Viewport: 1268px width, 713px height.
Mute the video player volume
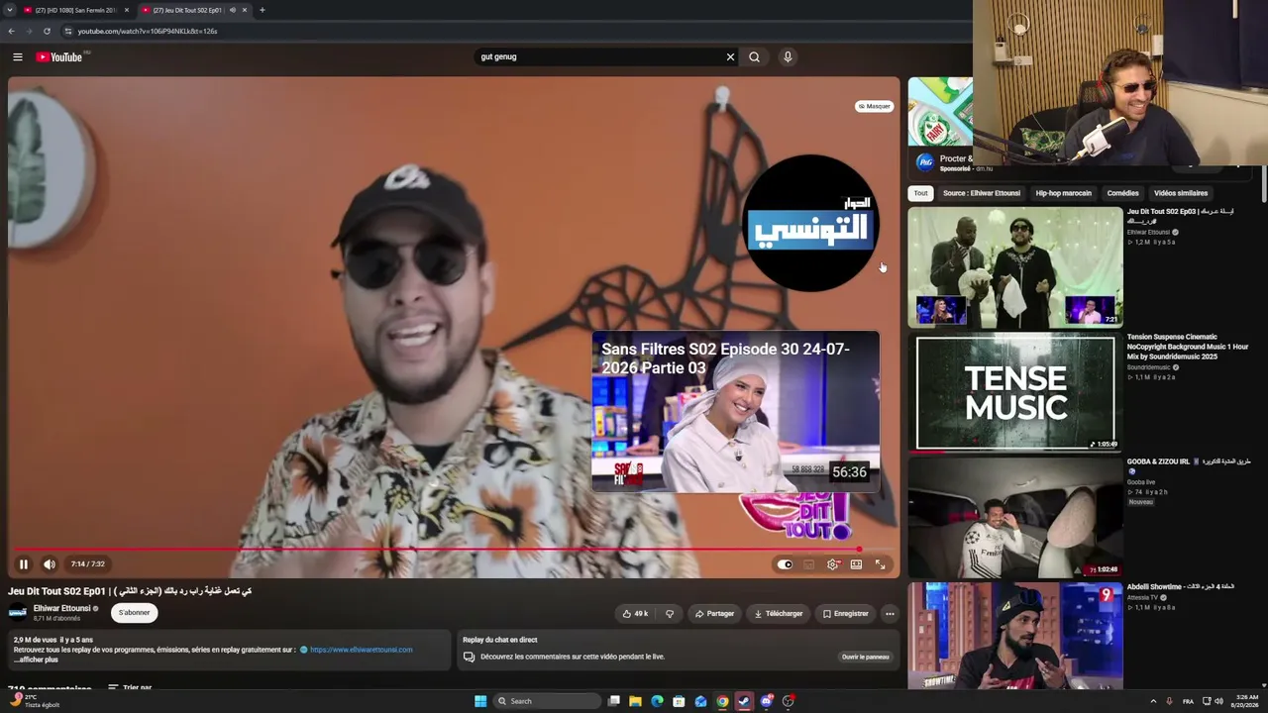[x=50, y=564]
